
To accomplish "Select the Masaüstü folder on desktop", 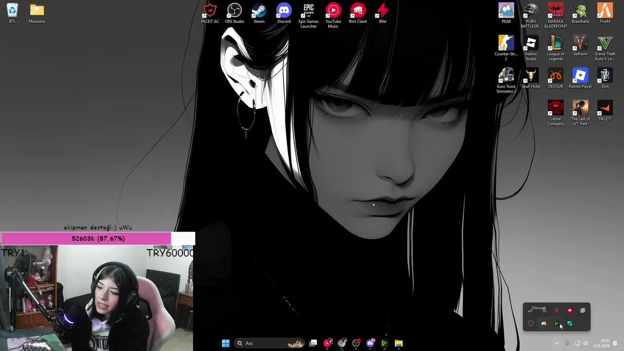I will (37, 13).
